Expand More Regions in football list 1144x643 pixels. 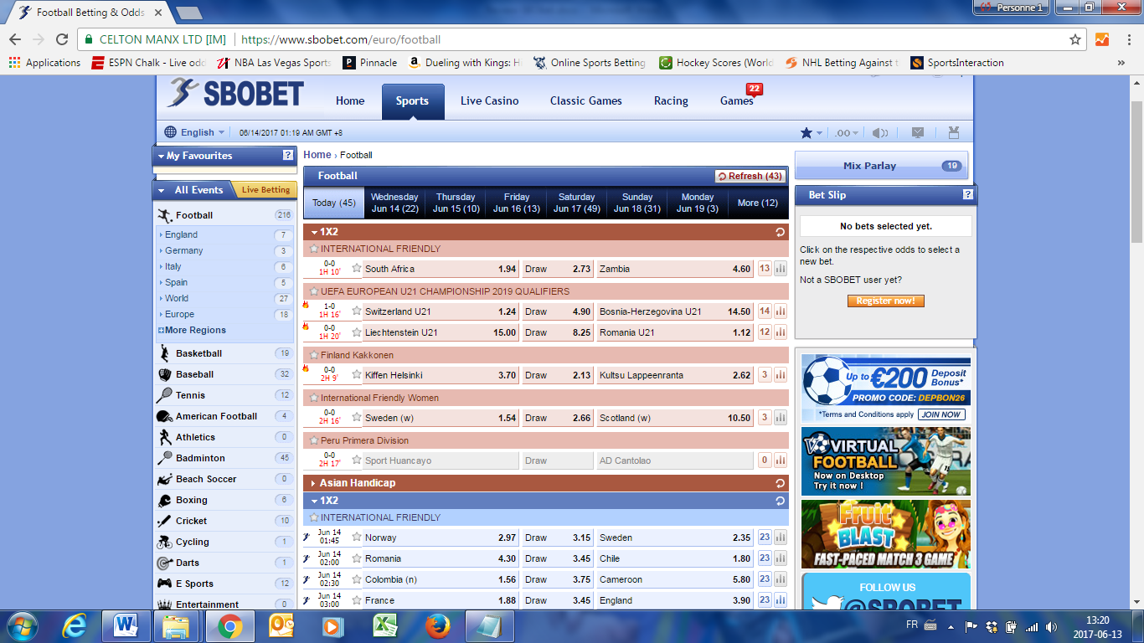coord(193,330)
